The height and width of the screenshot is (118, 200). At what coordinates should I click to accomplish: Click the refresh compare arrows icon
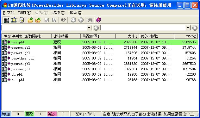coord(63,20)
